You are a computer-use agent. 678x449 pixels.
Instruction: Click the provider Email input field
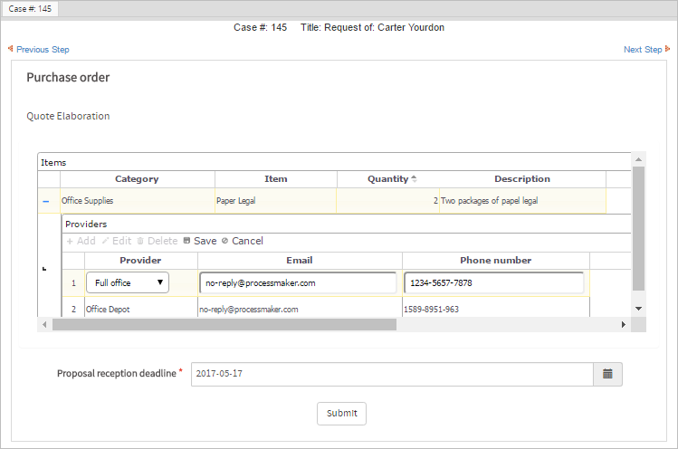[x=298, y=282]
